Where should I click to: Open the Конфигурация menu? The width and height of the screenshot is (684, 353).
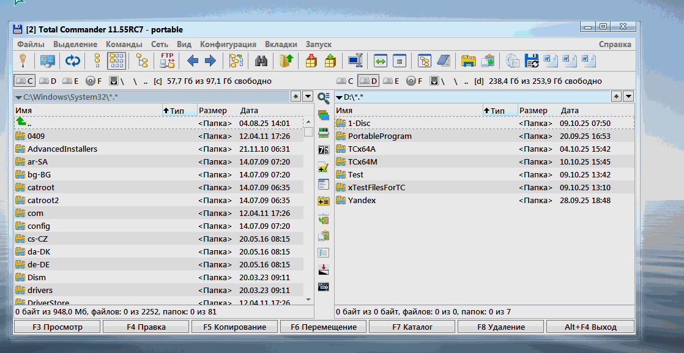tap(228, 44)
